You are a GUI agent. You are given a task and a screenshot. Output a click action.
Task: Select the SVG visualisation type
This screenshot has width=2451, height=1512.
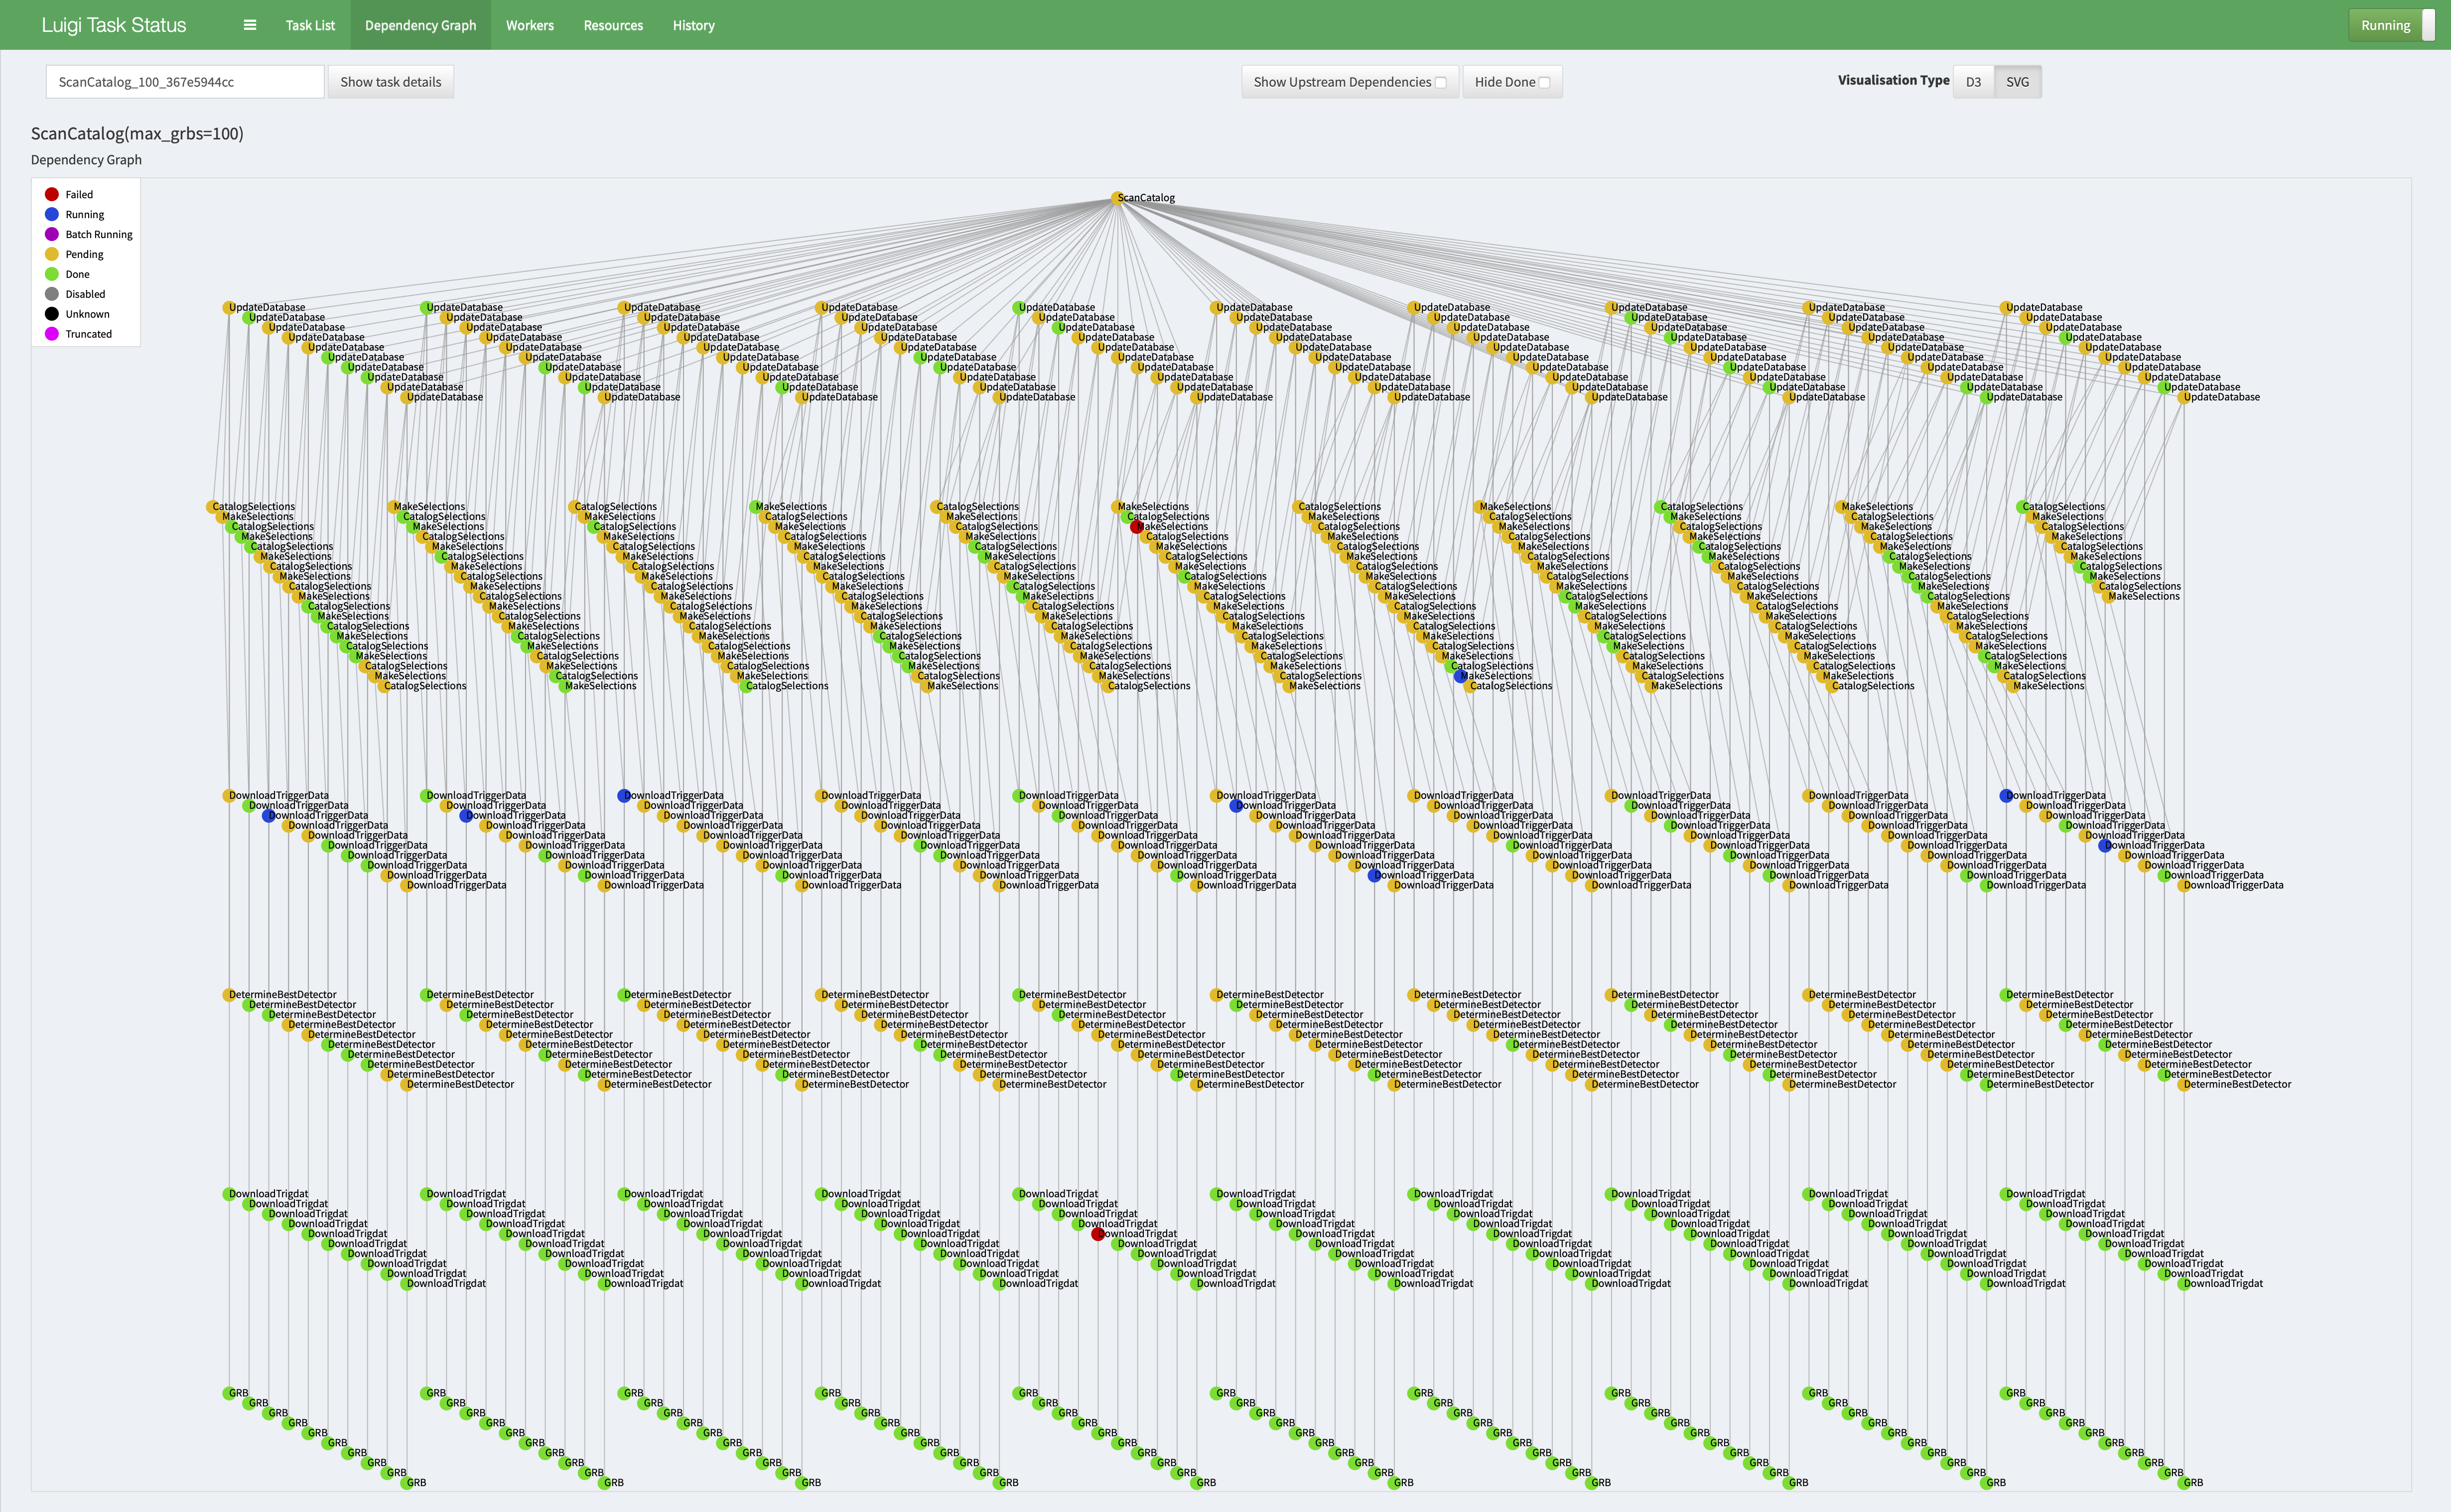[x=2017, y=82]
